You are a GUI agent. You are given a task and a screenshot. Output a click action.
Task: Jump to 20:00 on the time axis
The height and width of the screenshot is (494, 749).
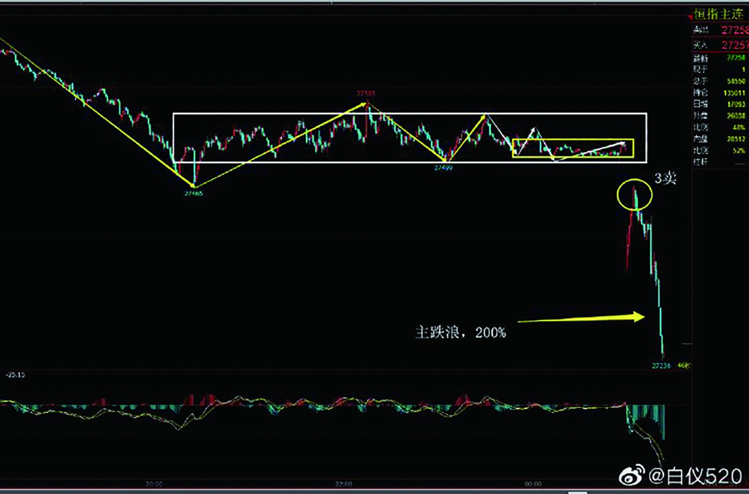(154, 484)
